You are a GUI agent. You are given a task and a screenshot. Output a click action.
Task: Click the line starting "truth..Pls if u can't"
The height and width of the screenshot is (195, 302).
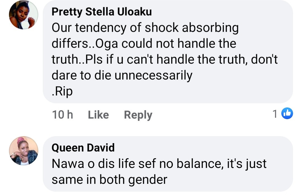pyautogui.click(x=164, y=59)
